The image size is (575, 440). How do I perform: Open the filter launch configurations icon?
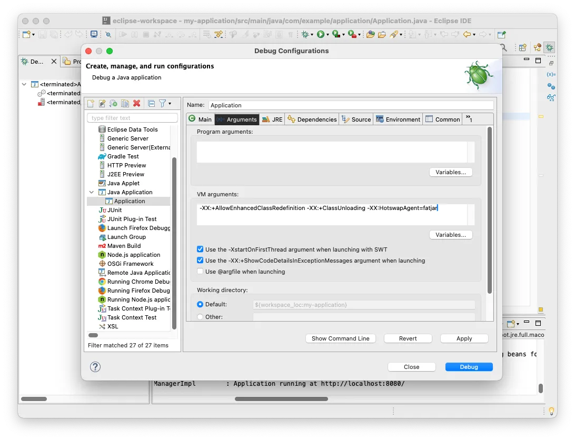tap(163, 103)
